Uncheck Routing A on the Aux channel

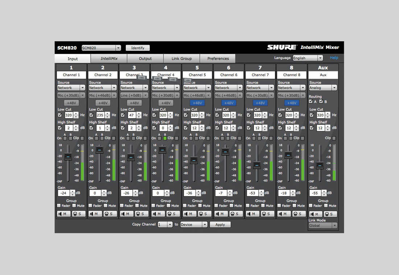point(310,102)
